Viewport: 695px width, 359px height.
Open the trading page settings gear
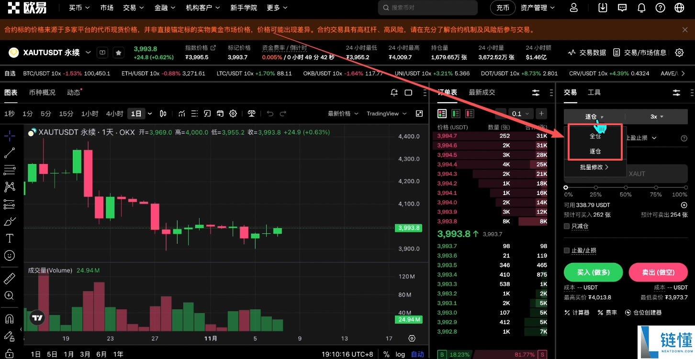(x=679, y=53)
